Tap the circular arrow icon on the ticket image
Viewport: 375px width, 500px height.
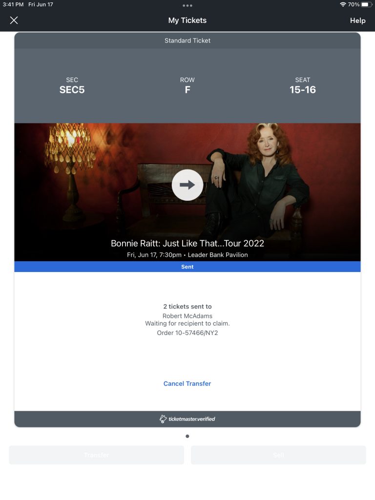click(x=187, y=185)
